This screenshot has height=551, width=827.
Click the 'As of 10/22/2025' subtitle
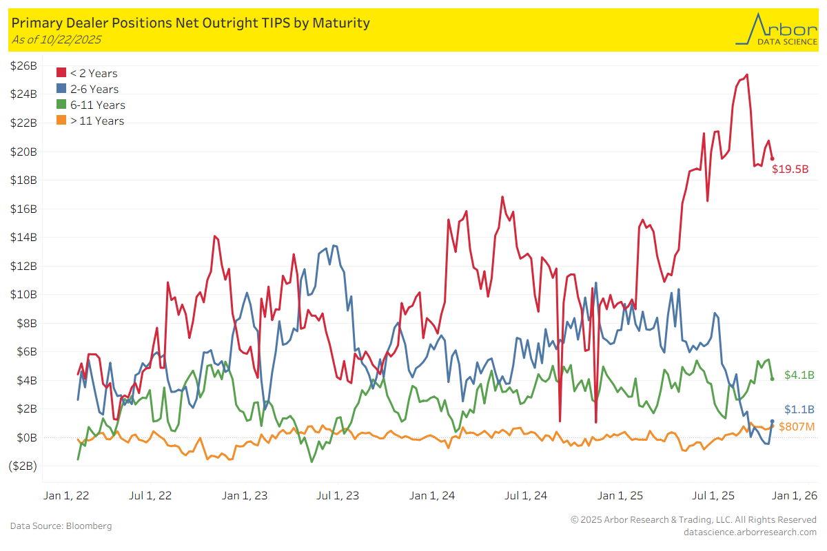click(57, 39)
